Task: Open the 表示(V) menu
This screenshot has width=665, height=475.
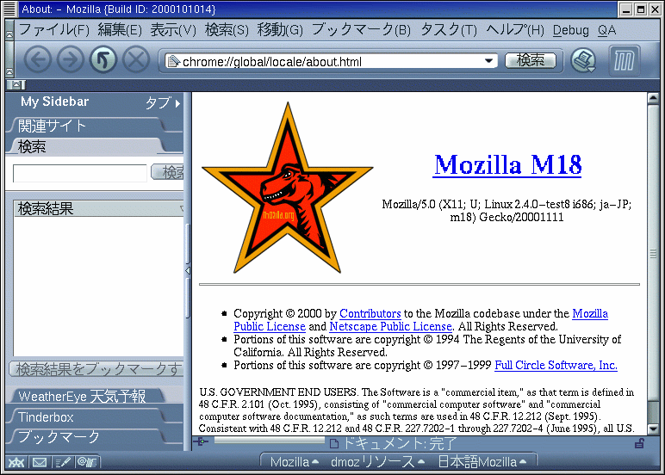Action: [x=173, y=30]
